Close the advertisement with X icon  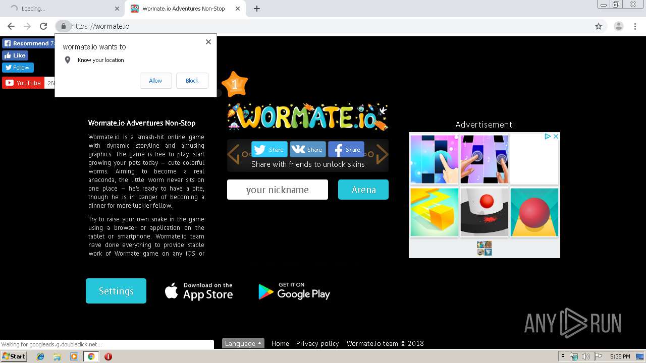coord(556,136)
